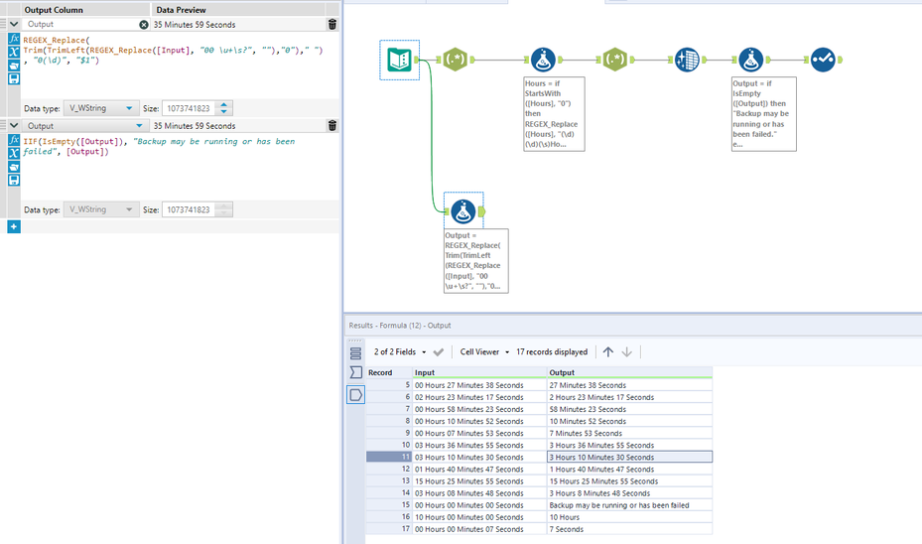922x544 pixels.
Task: Open saved expressions folder for REGEX_Replace expression
Action: pyautogui.click(x=14, y=66)
